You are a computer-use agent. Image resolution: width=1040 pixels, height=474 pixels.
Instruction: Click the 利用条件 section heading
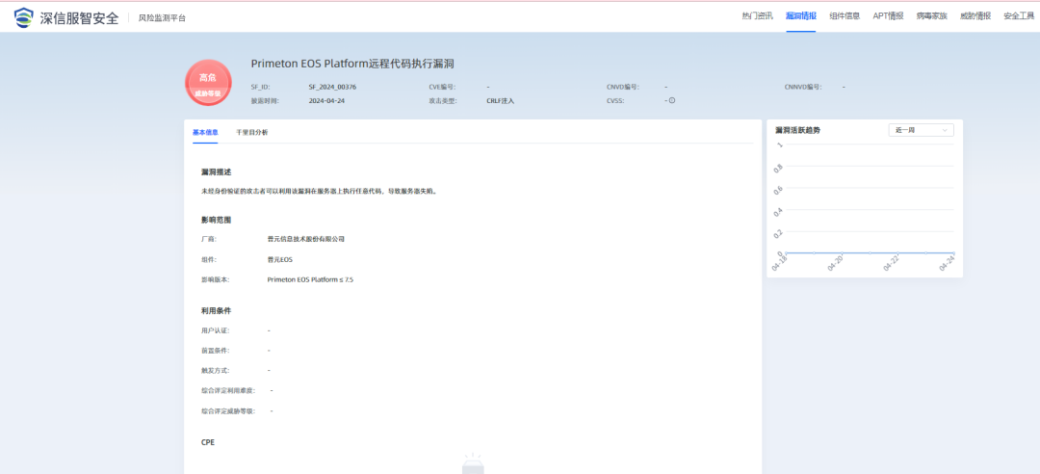(x=217, y=310)
